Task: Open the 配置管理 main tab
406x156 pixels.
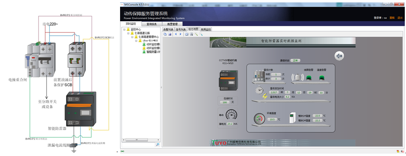Action: 172,24
